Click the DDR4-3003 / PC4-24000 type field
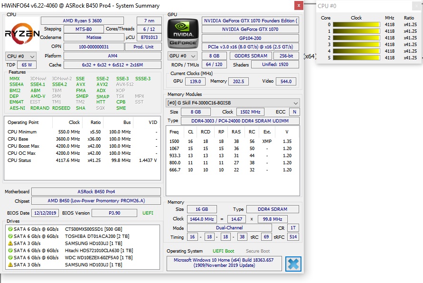The image size is (423, 283). tap(240, 121)
